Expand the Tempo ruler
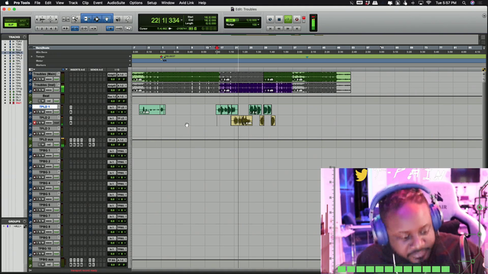The image size is (488, 274). pos(31,56)
